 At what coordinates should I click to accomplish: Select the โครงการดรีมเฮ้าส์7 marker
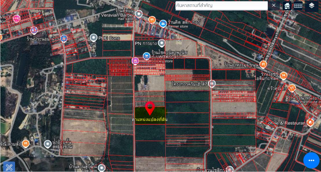(212, 84)
